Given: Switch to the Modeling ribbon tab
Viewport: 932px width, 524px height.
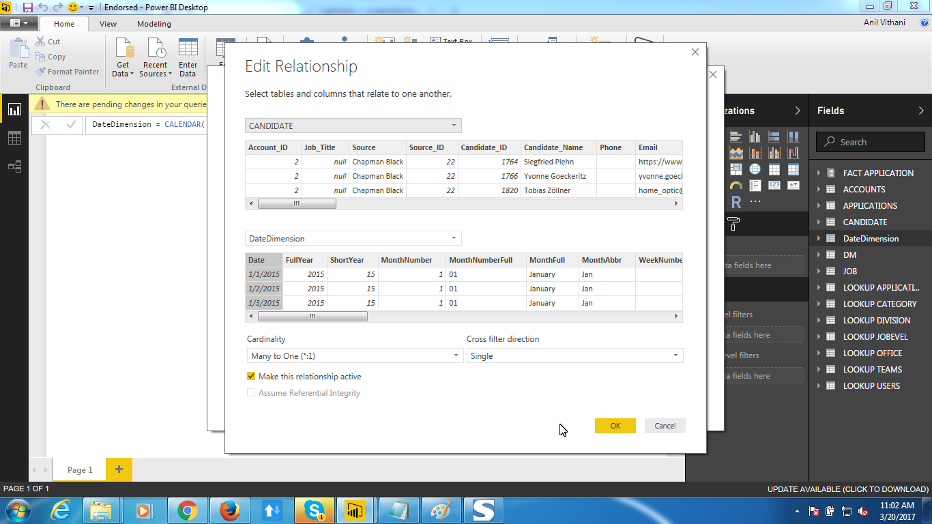Looking at the screenshot, I should 154,24.
